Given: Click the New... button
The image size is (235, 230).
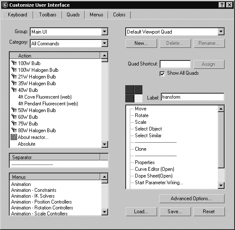Looking at the screenshot, I should click(141, 43).
